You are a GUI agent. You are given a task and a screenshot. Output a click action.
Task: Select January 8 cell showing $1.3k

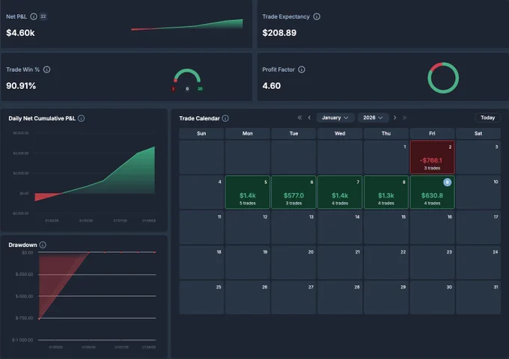(x=386, y=192)
